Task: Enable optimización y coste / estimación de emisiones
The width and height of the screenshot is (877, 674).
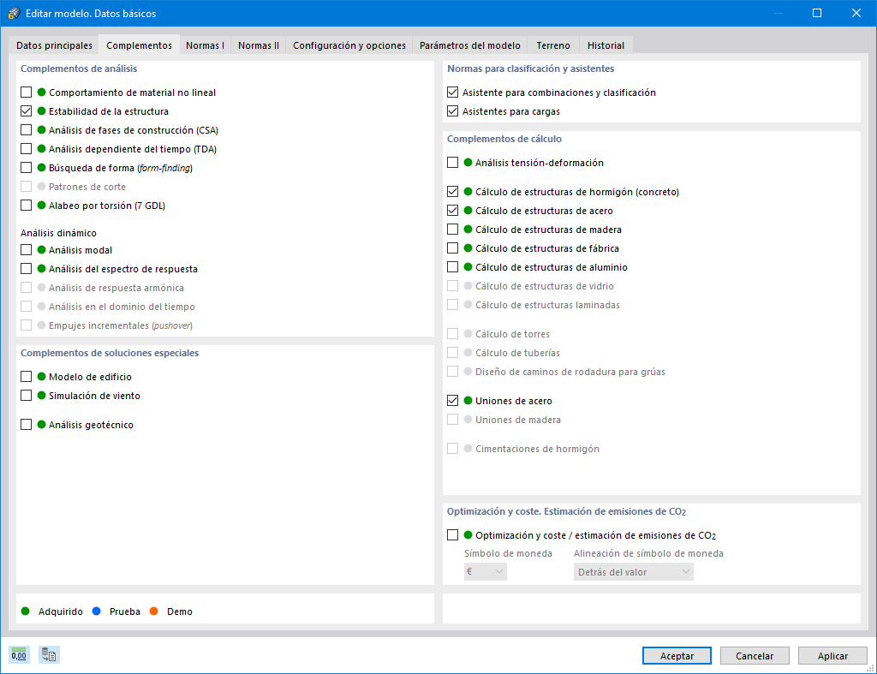Action: (451, 534)
